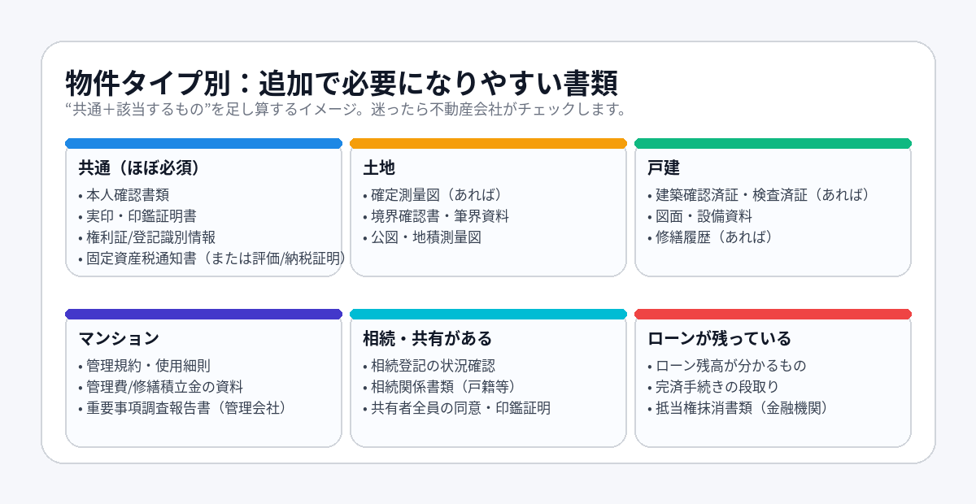The image size is (976, 504).
Task: Click the subtitle about 不動産会社がチェック
Action: (x=345, y=109)
